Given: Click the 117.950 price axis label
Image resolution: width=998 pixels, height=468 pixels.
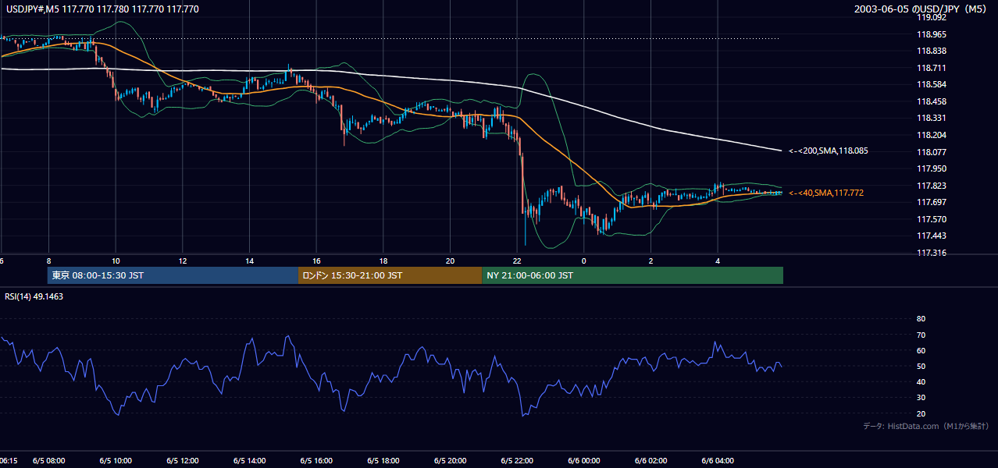Looking at the screenshot, I should click(931, 168).
